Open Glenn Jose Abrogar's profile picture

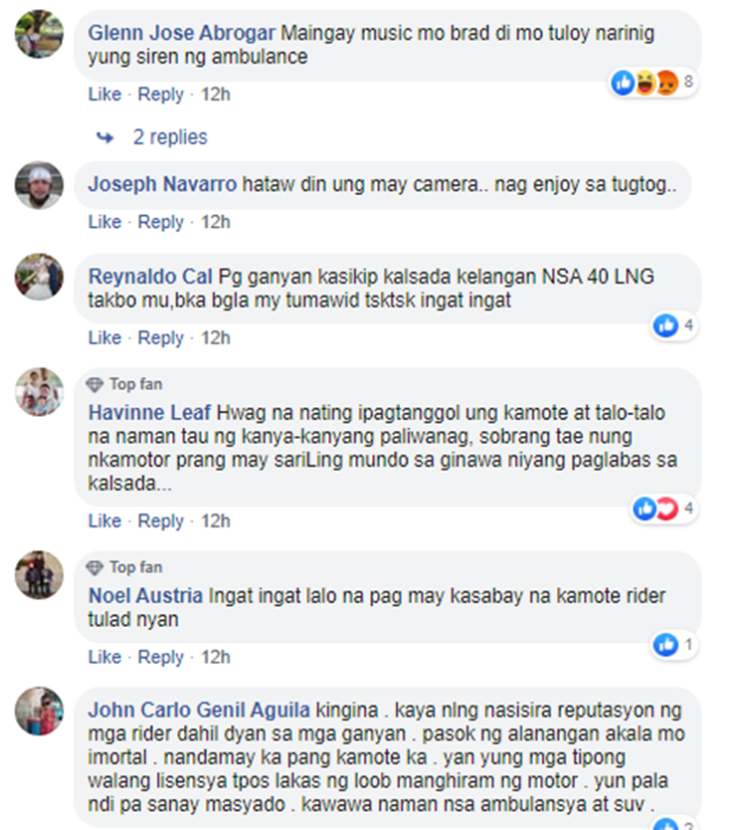tap(39, 34)
